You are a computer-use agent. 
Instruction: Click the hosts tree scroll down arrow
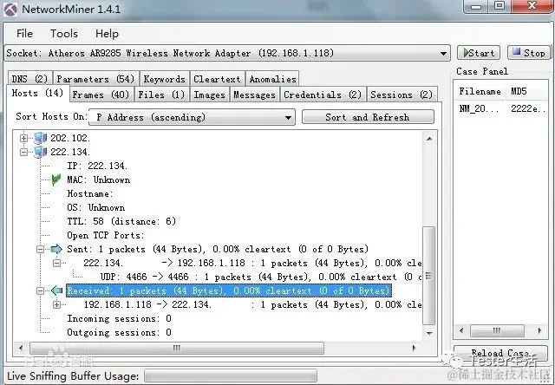429,333
